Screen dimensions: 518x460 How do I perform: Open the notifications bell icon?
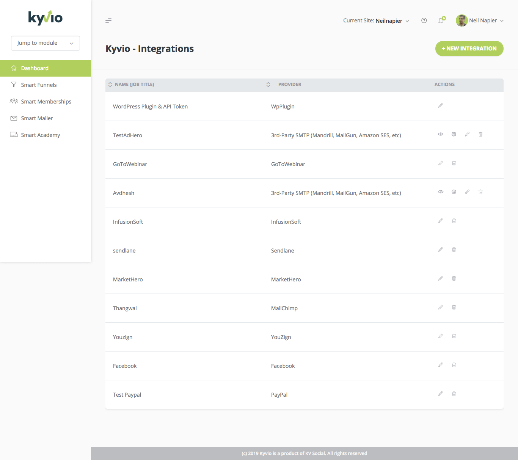(441, 20)
